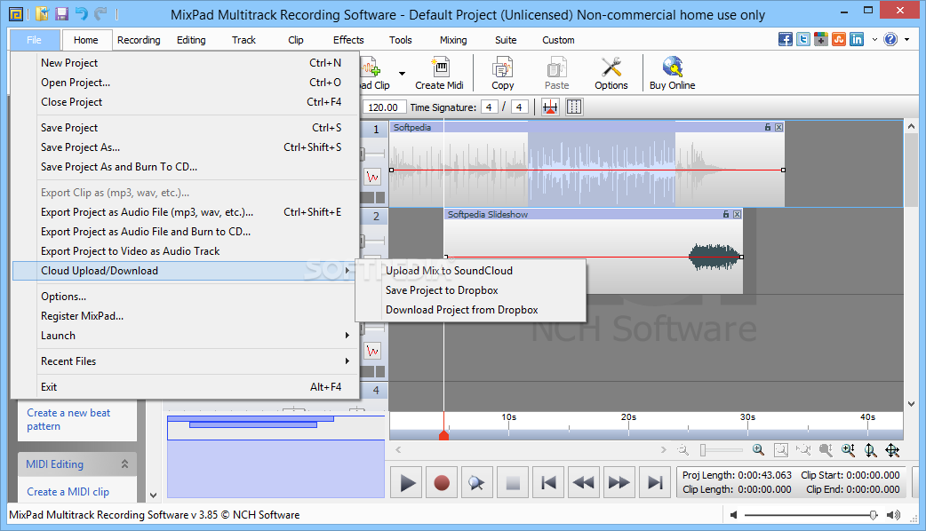Click the MixPad application logo icon
This screenshot has width=926, height=531.
click(x=16, y=13)
